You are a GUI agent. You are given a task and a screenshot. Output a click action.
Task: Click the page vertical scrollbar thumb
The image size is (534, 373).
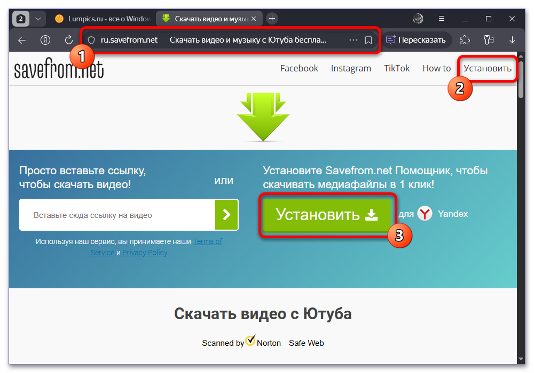coord(521,78)
